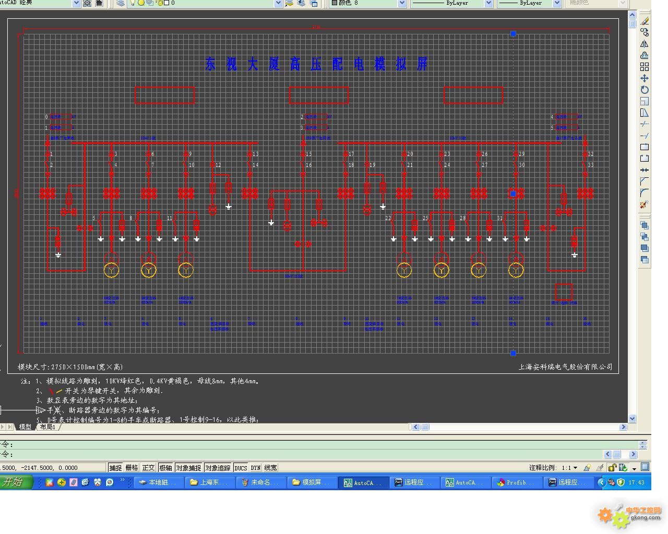The width and height of the screenshot is (668, 534).
Task: Select the Join tool
Action: pyautogui.click(x=645, y=170)
